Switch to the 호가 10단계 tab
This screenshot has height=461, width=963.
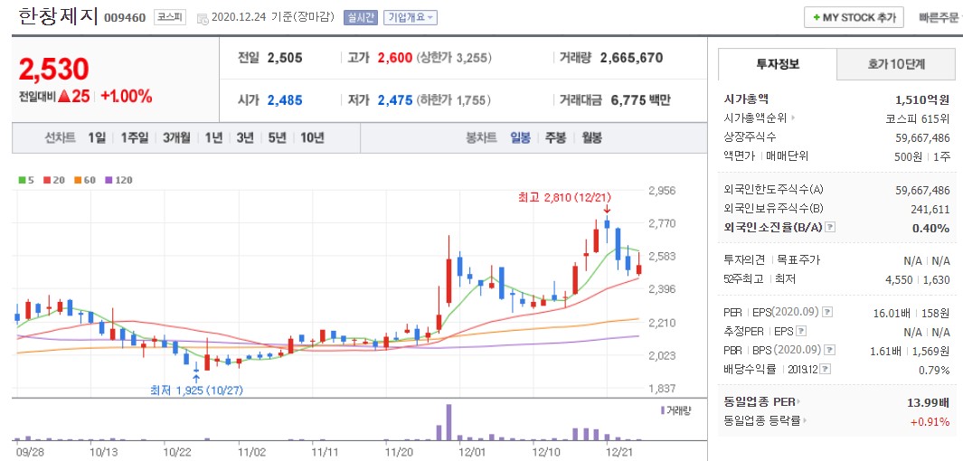(896, 64)
